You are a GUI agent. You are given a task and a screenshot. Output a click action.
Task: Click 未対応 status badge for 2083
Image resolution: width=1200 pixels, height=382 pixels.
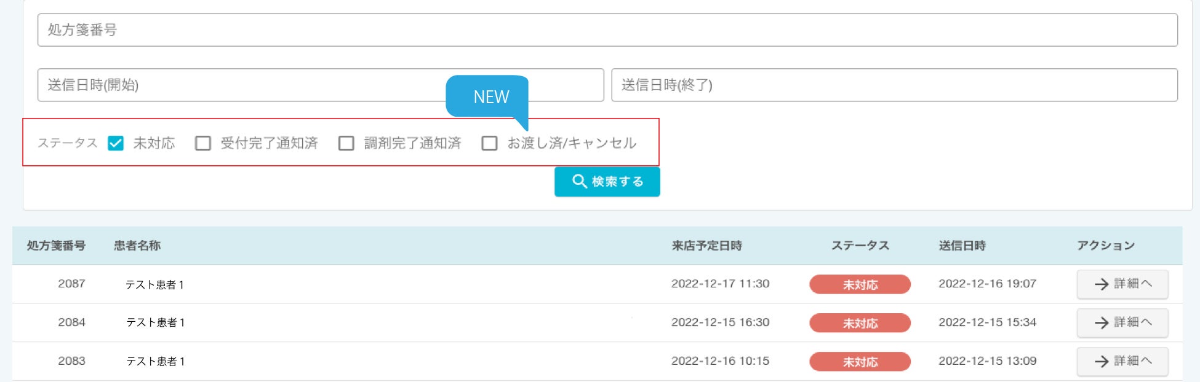[860, 362]
